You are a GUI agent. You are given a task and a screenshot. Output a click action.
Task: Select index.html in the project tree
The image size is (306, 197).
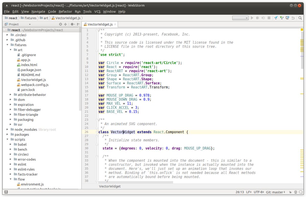point(27,65)
